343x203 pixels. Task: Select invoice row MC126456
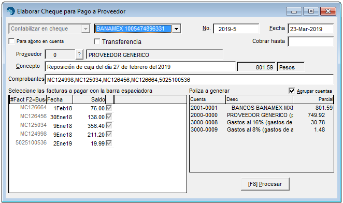[61, 117]
